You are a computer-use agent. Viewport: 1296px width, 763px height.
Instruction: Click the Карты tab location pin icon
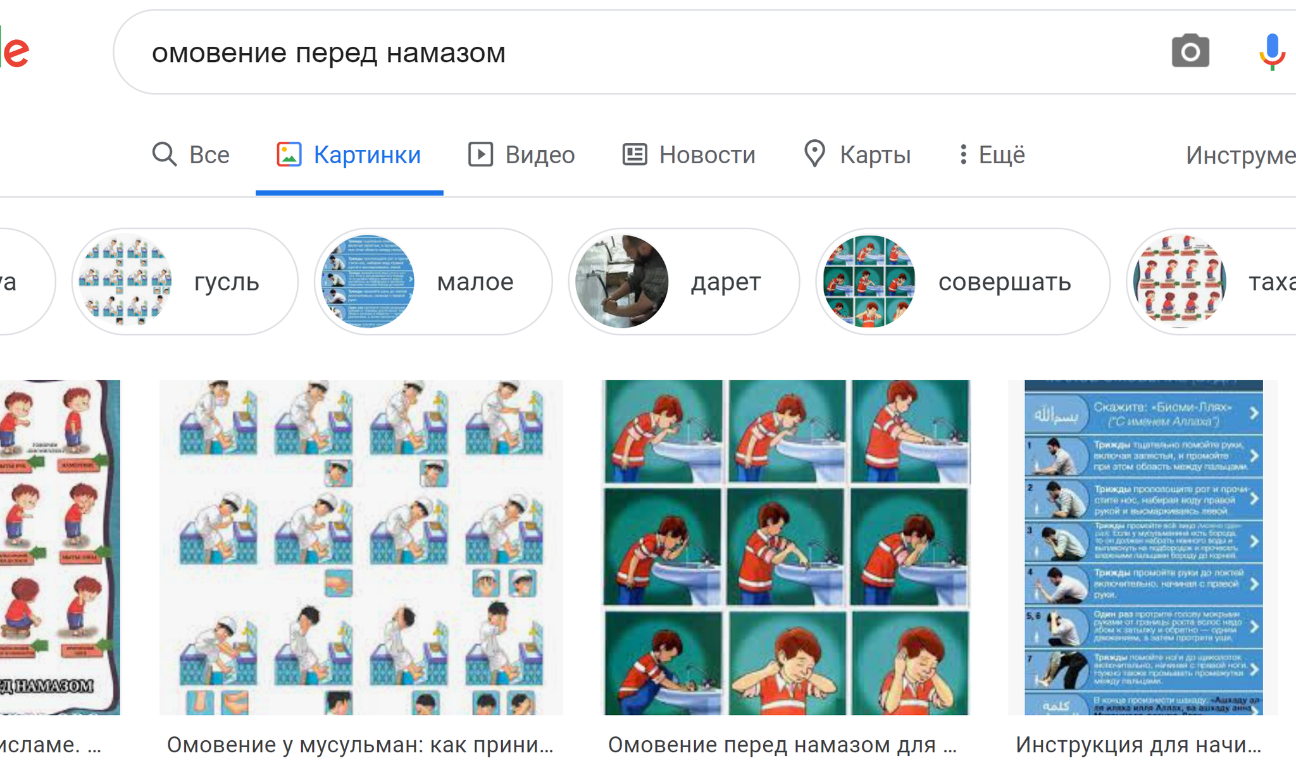click(x=814, y=154)
